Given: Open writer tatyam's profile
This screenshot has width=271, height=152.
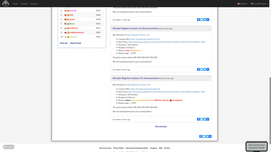Looking at the screenshot, I should pyautogui.click(x=165, y=100).
